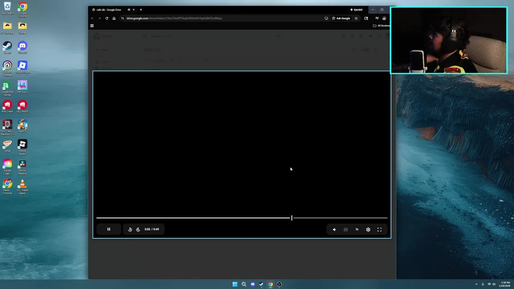Open Games folder on desktop
This screenshot has height=289, width=514.
click(22, 28)
